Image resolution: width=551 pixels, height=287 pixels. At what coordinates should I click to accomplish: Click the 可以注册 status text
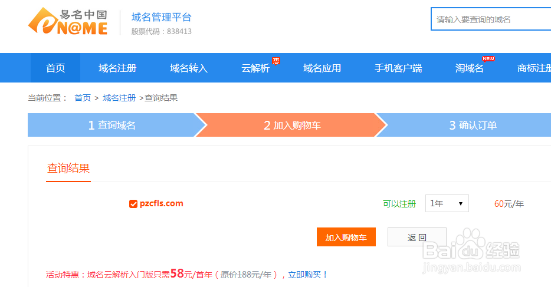click(399, 204)
